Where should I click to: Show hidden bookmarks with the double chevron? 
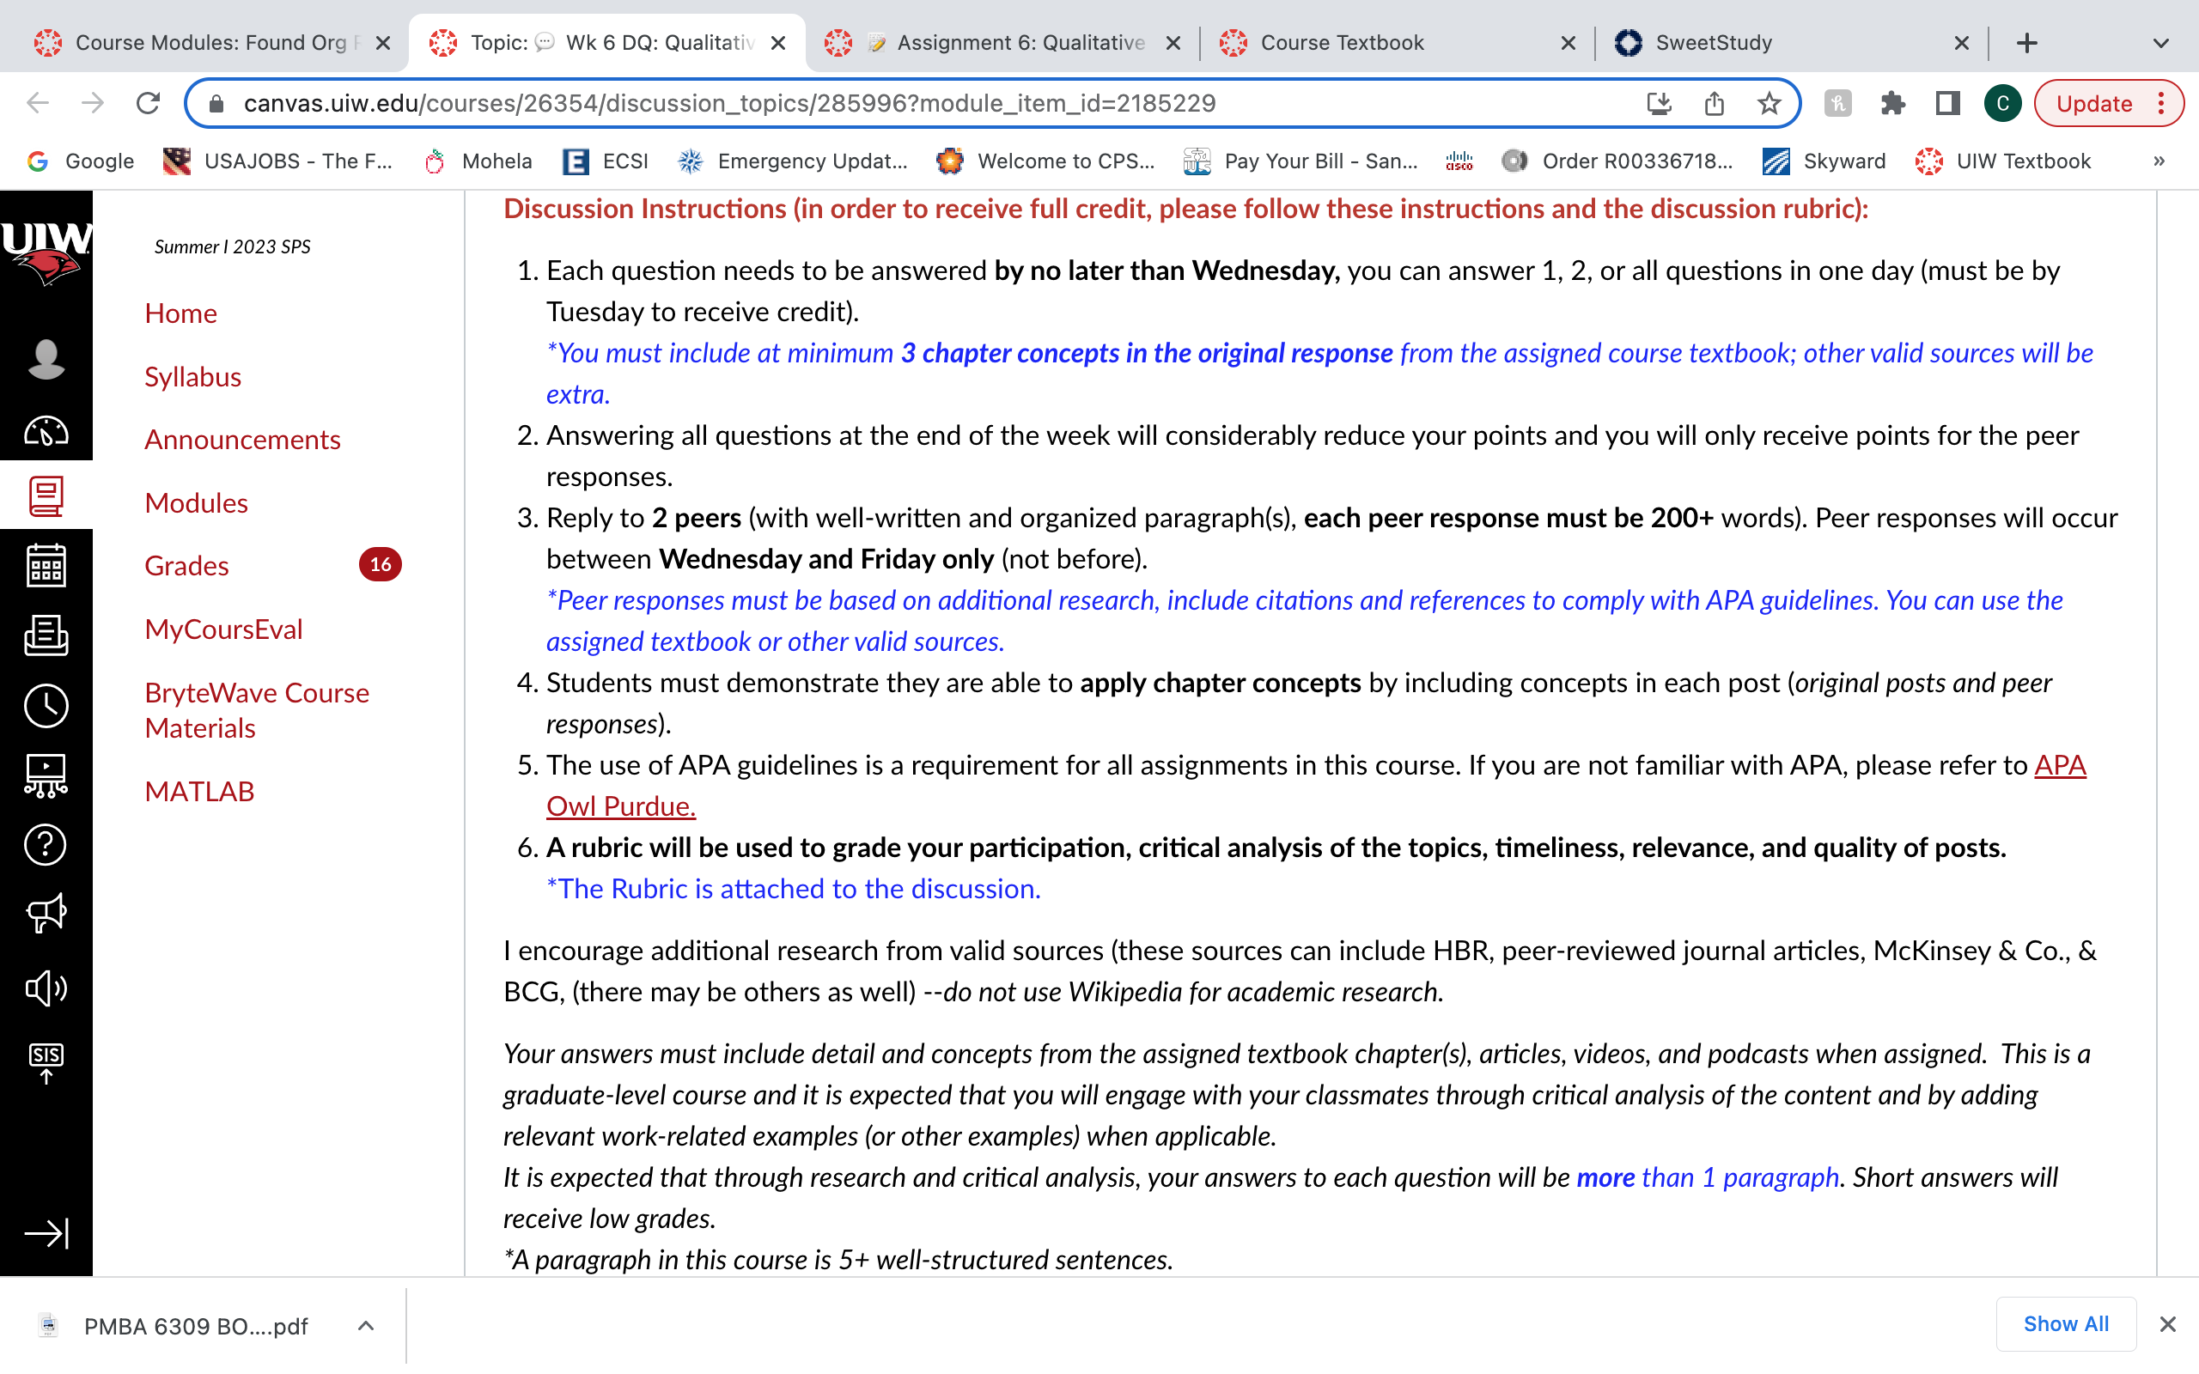pos(2159,161)
